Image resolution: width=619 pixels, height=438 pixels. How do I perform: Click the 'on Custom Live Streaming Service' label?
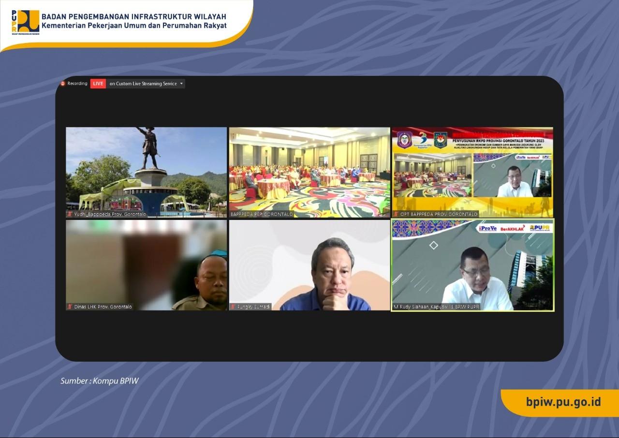[143, 84]
